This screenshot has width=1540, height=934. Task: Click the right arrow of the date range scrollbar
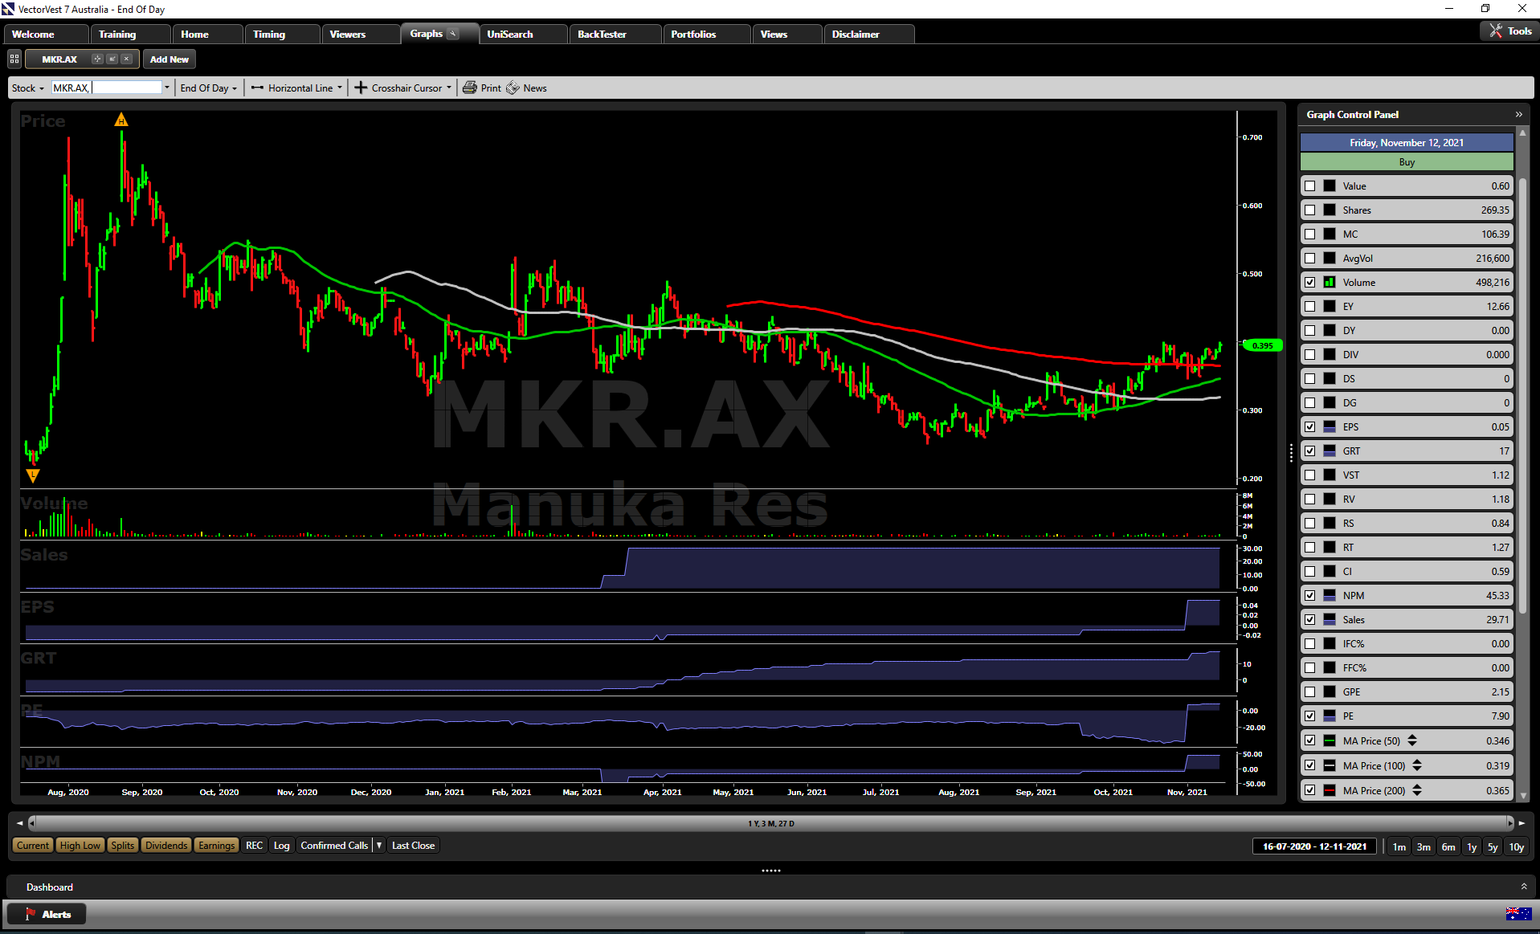click(x=1522, y=823)
